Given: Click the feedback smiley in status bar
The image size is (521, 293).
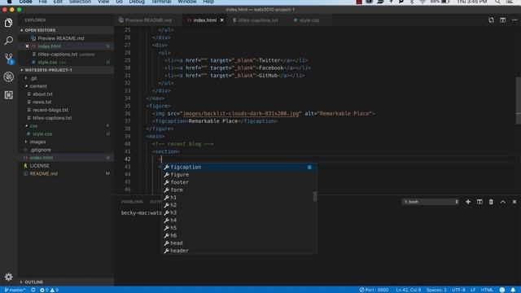Looking at the screenshot, I should (502, 290).
